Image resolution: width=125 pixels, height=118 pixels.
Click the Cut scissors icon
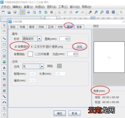[59, 12]
